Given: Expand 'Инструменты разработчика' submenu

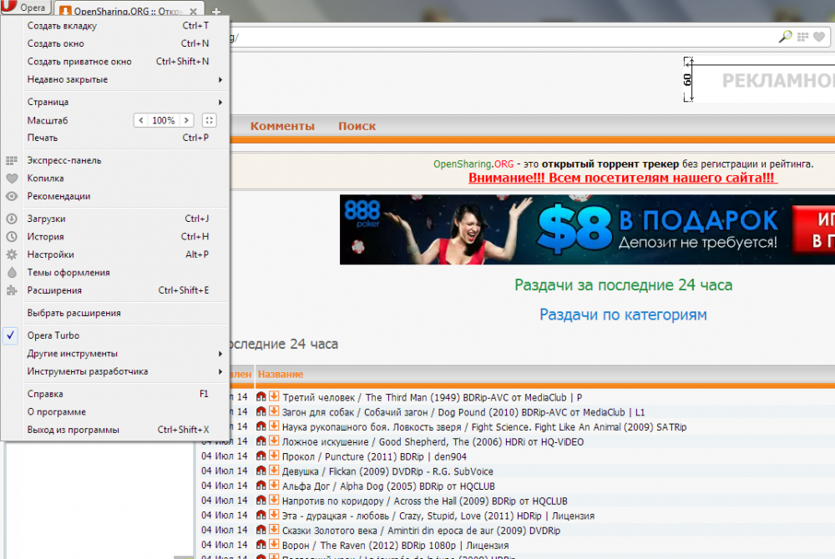Looking at the screenshot, I should click(115, 372).
